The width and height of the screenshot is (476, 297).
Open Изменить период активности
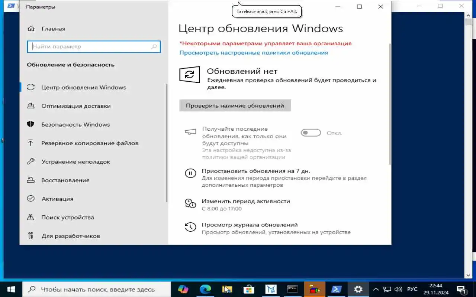(x=246, y=201)
